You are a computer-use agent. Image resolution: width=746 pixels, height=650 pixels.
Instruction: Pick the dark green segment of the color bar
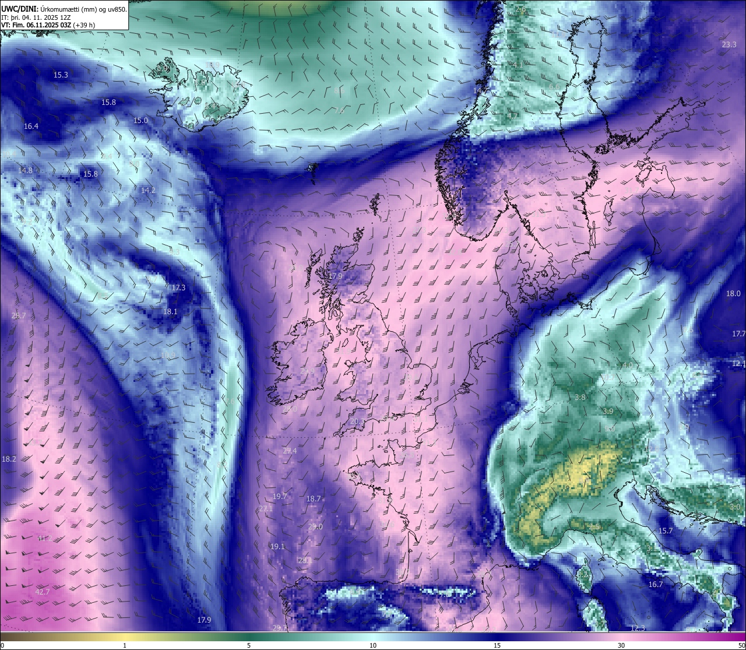click(x=249, y=636)
